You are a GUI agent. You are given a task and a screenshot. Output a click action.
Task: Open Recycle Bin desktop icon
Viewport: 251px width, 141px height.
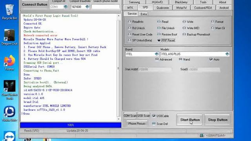(x=9, y=12)
